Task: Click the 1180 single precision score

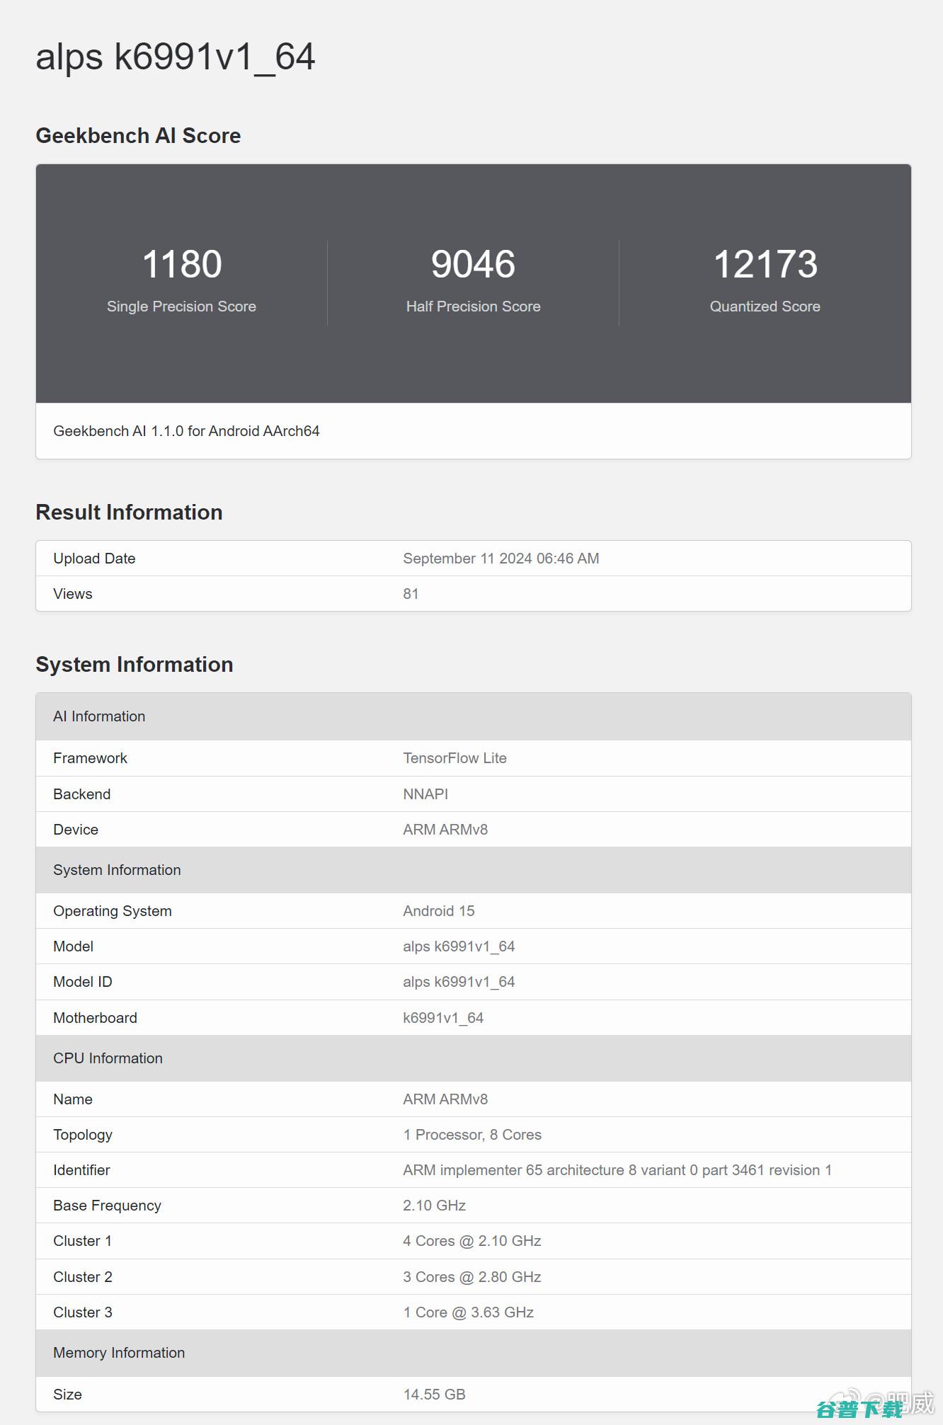Action: tap(182, 264)
